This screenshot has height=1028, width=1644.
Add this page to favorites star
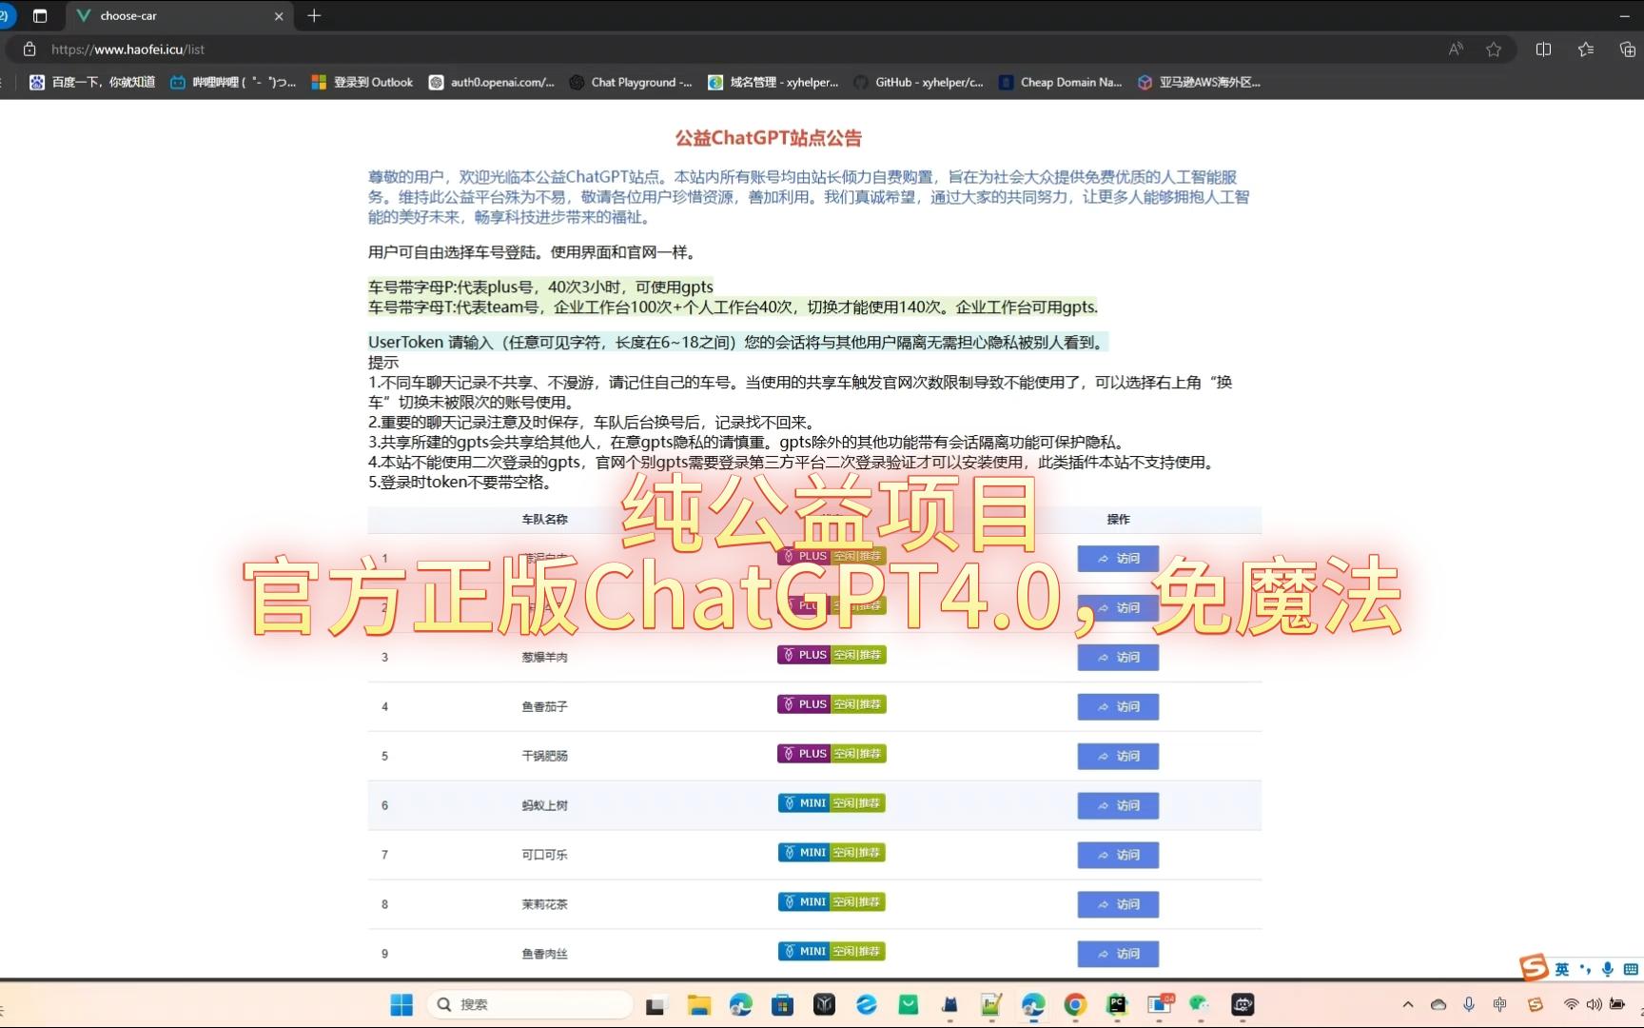(x=1494, y=49)
